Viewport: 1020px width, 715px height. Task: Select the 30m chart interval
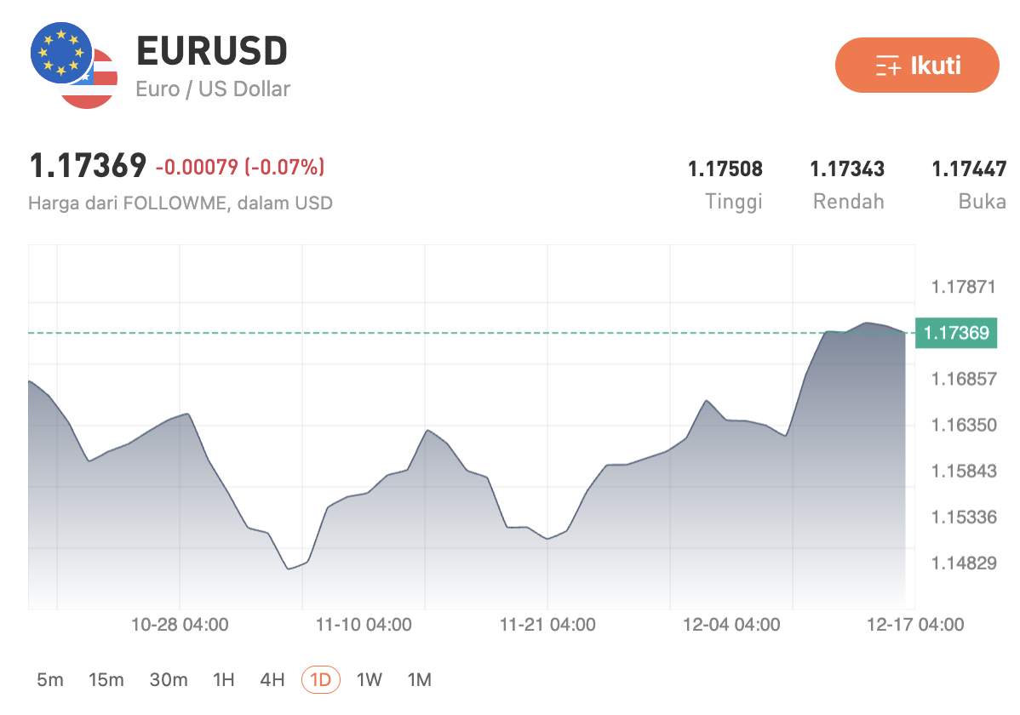[x=169, y=679]
